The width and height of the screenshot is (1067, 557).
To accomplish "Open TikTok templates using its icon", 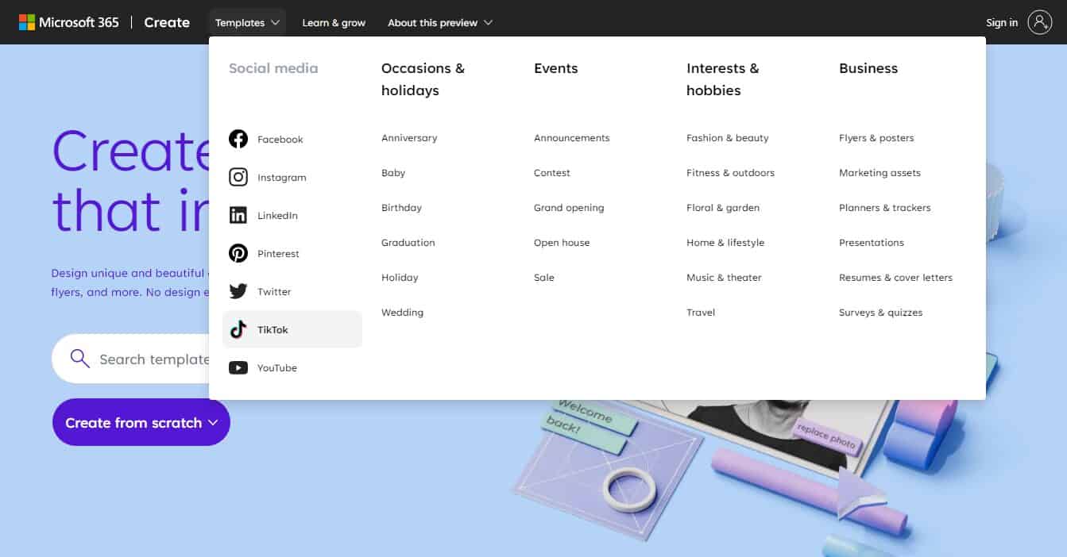I will tap(238, 328).
